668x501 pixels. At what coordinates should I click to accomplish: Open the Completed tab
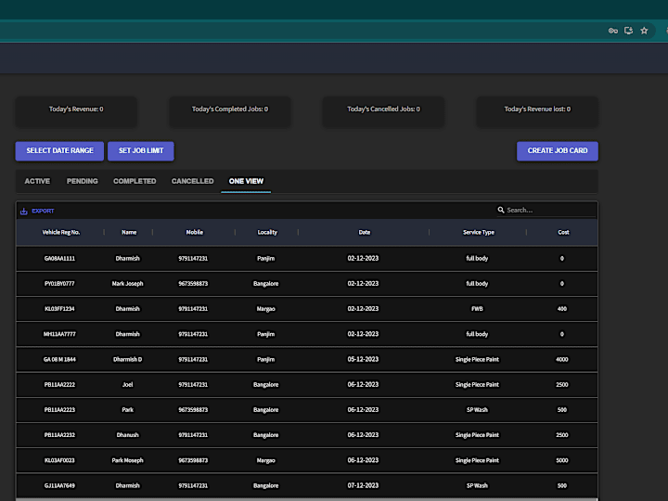(135, 182)
